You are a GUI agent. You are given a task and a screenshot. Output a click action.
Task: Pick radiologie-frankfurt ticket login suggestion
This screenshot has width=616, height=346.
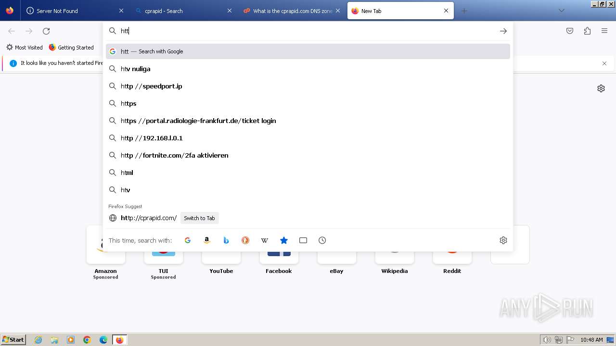[308, 121]
